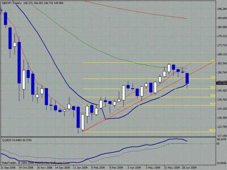This screenshot has height=170, width=227.
Task: Select the Fibonacci 0.0 level label
Action: pos(214,61)
